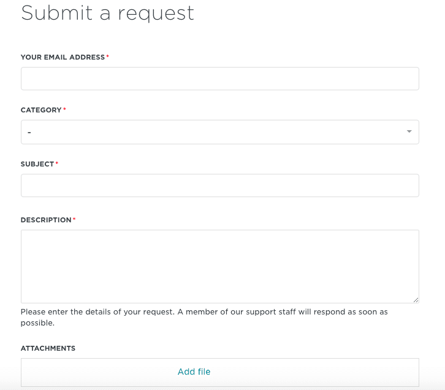Click the Description box resize handle

click(x=416, y=300)
